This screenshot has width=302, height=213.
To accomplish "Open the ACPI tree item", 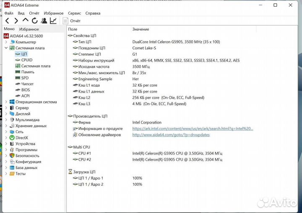I will click(x=23, y=96).
